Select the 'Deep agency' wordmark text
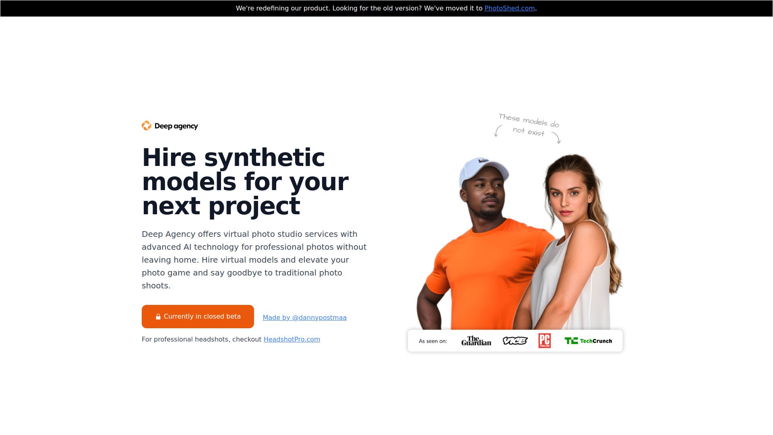This screenshot has width=773, height=435. click(176, 126)
